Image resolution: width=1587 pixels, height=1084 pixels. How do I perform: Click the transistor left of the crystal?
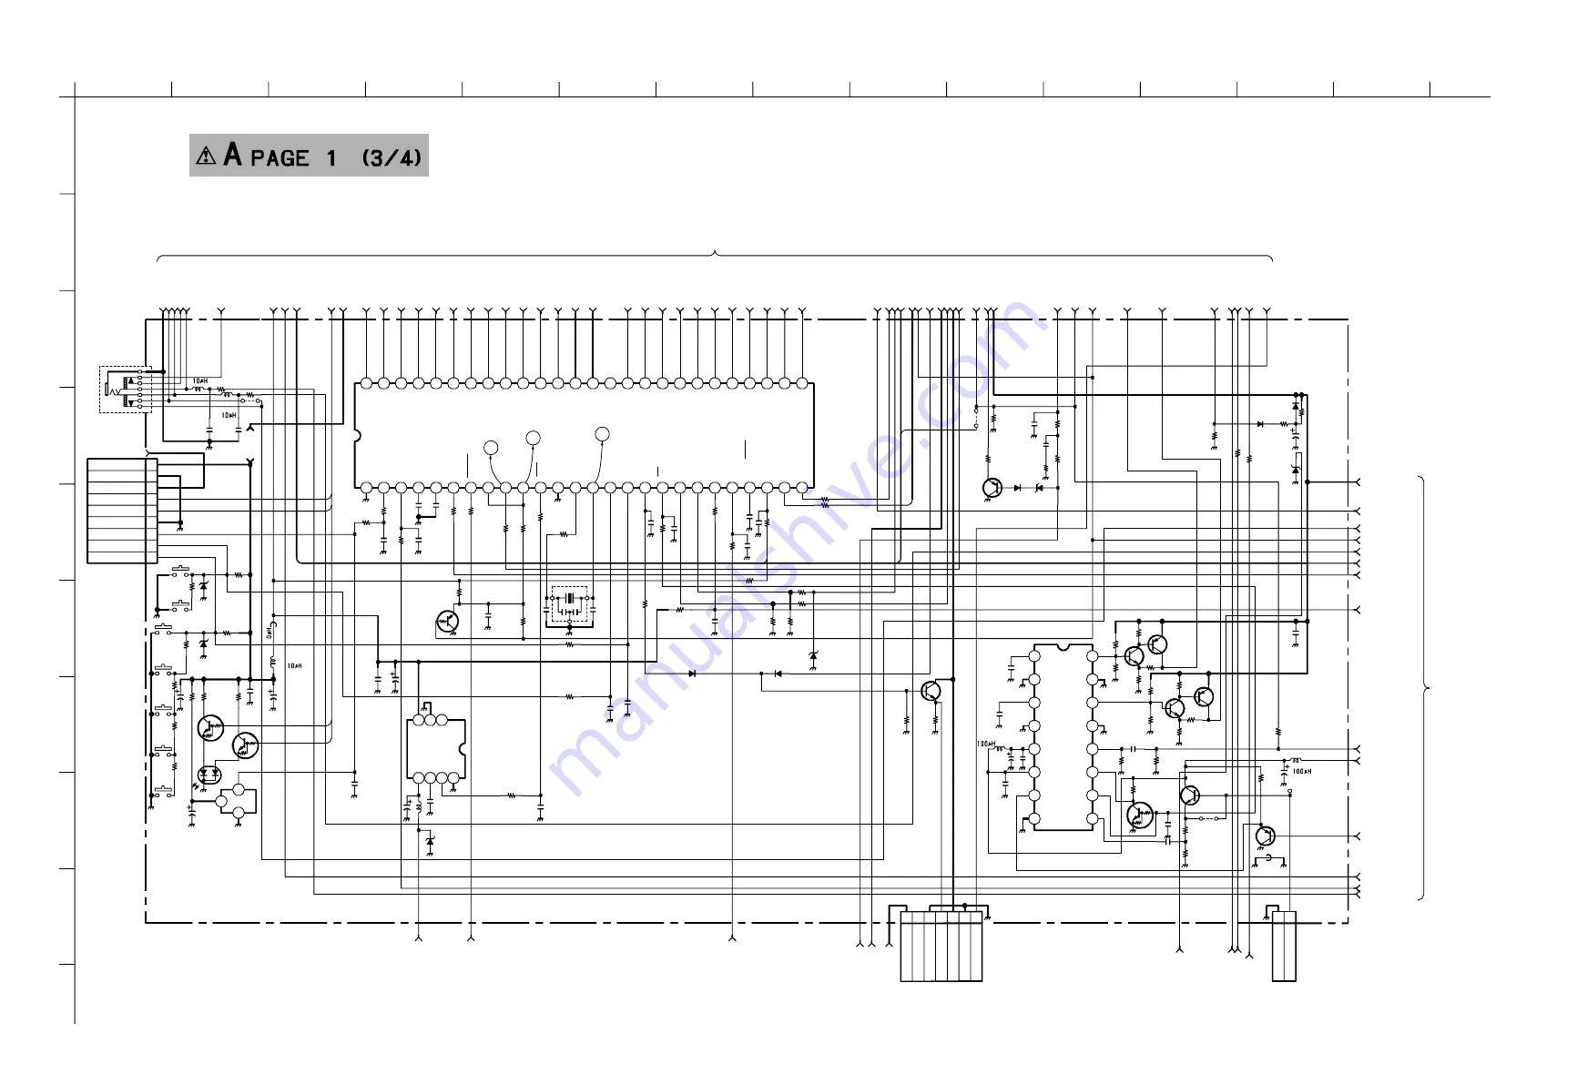(447, 622)
